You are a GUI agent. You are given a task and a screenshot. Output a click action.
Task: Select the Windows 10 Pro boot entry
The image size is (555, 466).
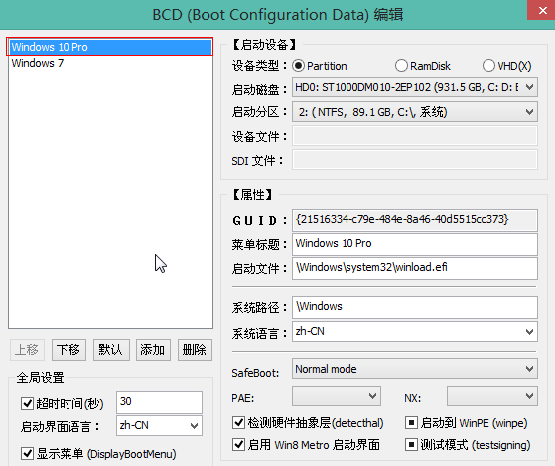[x=110, y=47]
